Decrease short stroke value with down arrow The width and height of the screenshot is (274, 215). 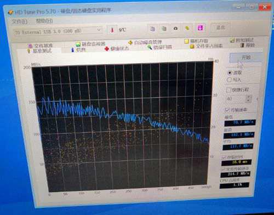(x=248, y=100)
